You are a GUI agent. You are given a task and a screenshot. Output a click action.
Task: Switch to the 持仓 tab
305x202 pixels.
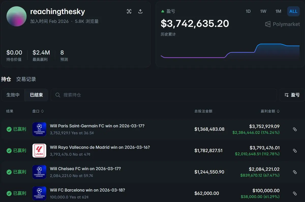pos(6,79)
